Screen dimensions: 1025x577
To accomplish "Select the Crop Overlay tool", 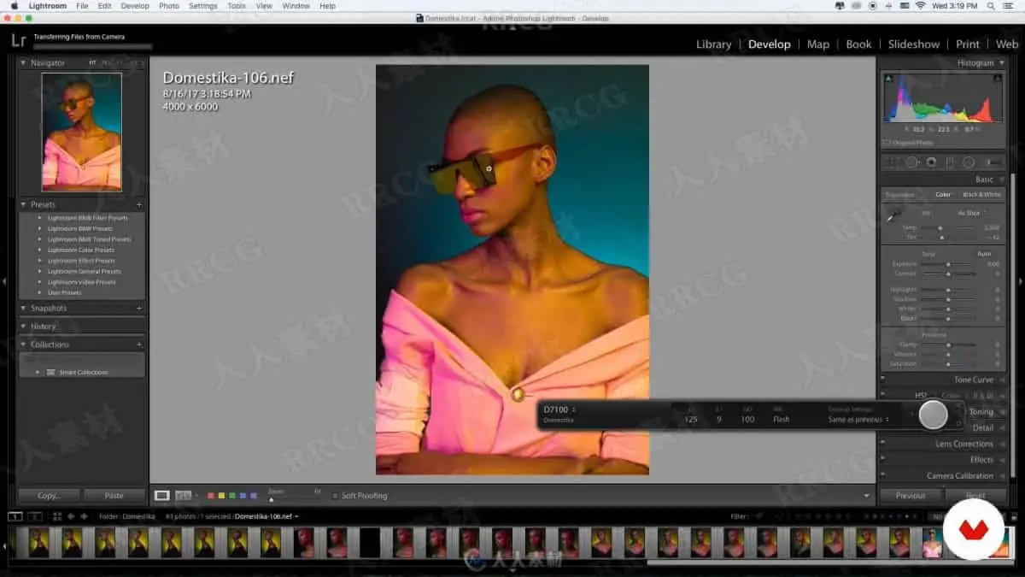I will tap(893, 162).
